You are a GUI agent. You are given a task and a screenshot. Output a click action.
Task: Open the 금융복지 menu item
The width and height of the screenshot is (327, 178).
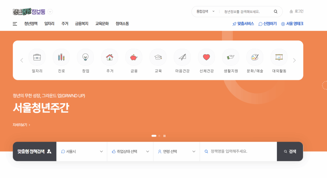(81, 24)
